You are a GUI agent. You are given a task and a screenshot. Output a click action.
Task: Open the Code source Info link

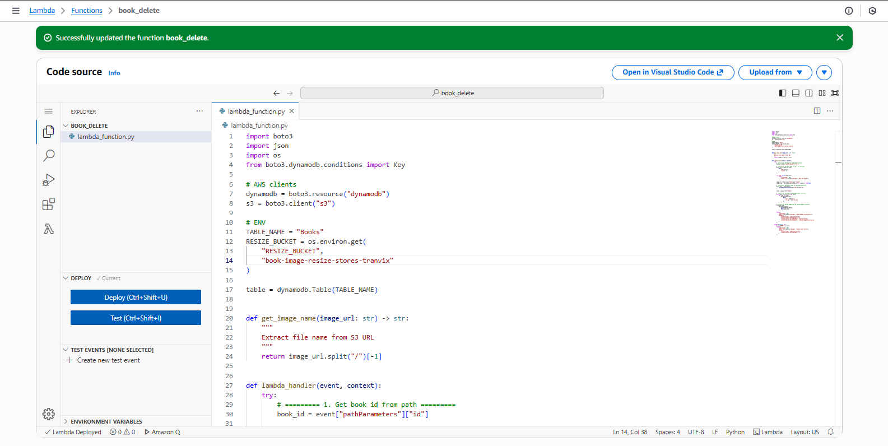(x=114, y=73)
